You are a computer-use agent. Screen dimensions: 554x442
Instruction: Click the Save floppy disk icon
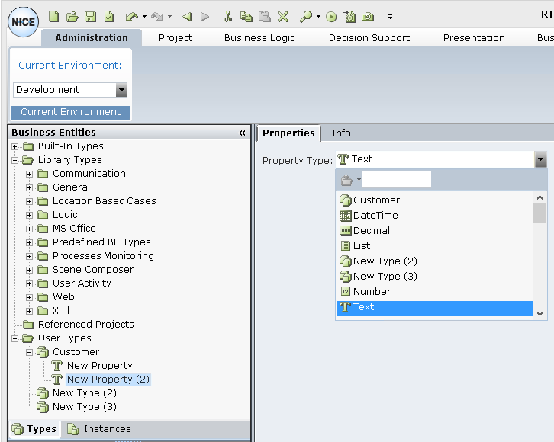pyautogui.click(x=90, y=16)
